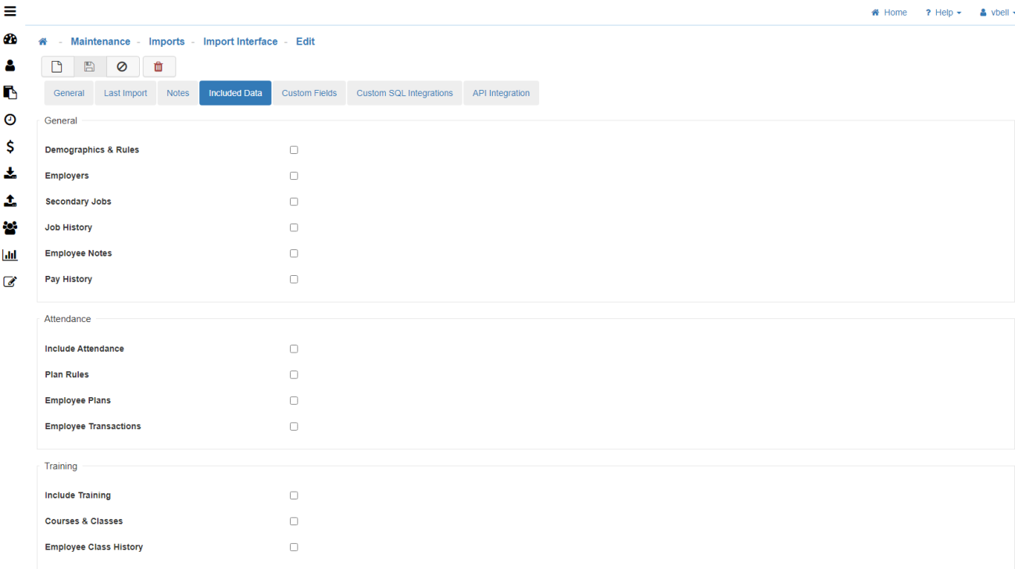Tick the Employee Class History checkbox
The width and height of the screenshot is (1015, 569).
pos(294,547)
